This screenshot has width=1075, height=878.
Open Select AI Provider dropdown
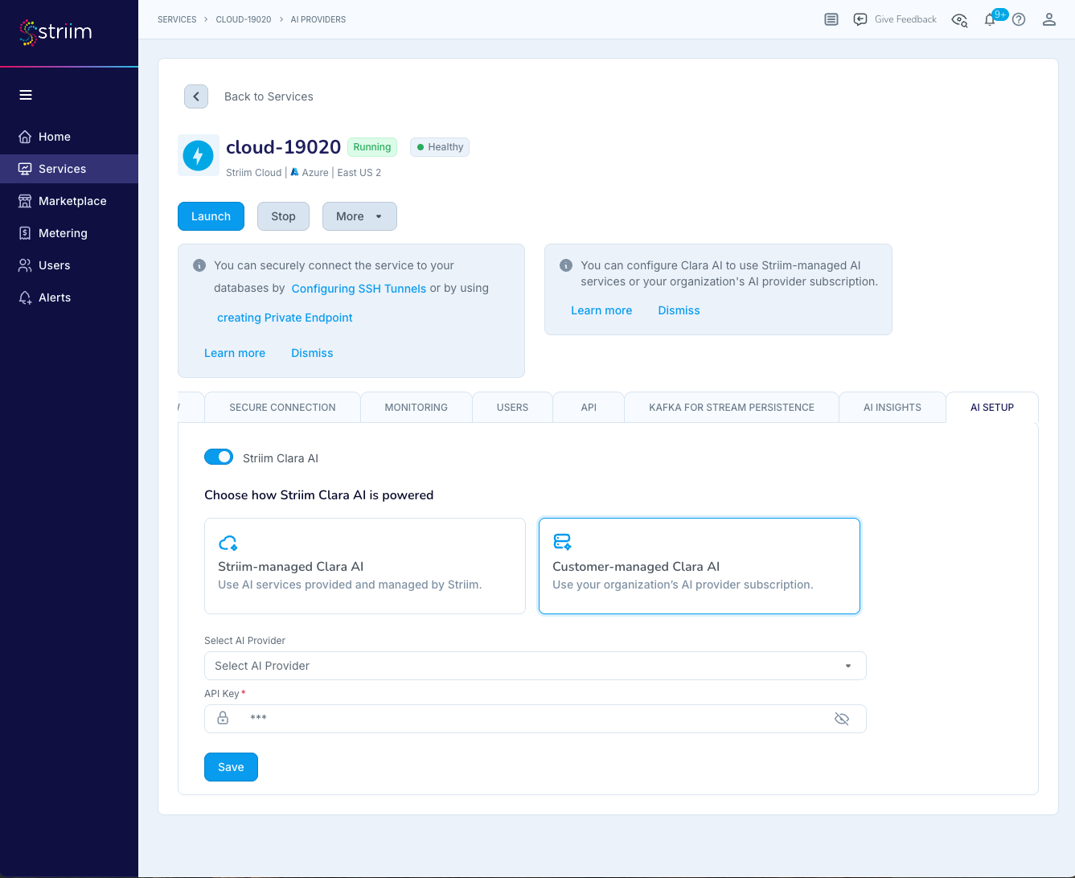pyautogui.click(x=535, y=666)
